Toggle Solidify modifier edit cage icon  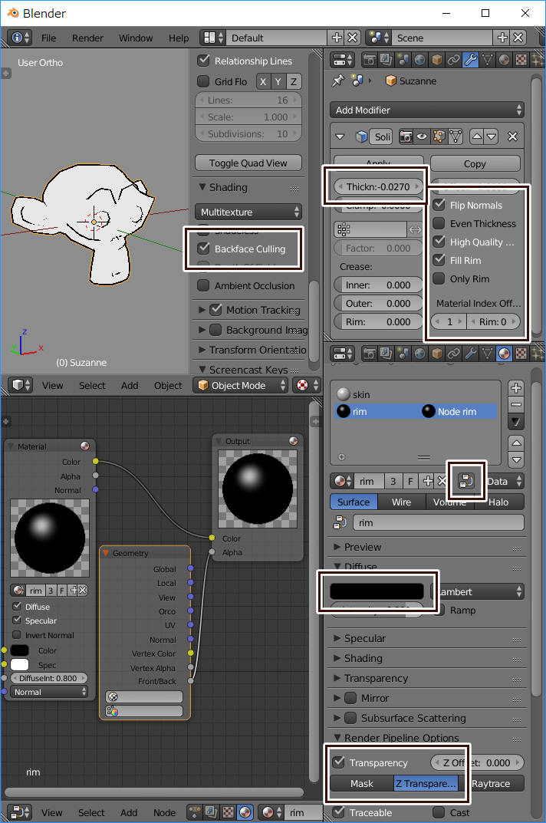(x=456, y=137)
